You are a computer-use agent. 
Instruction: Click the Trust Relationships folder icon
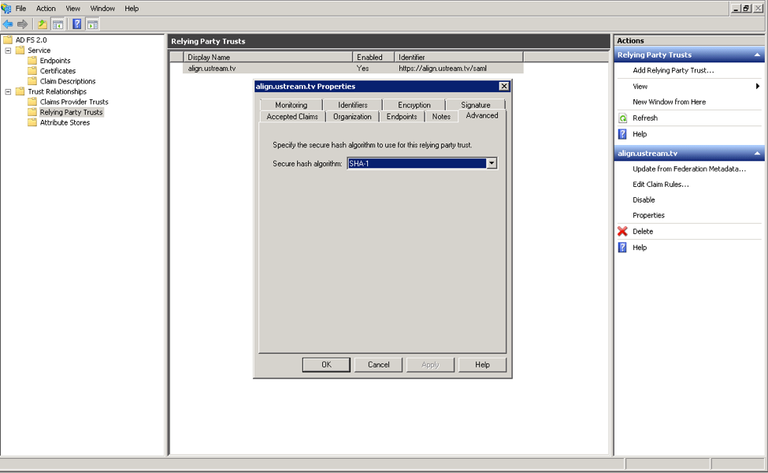(x=20, y=91)
